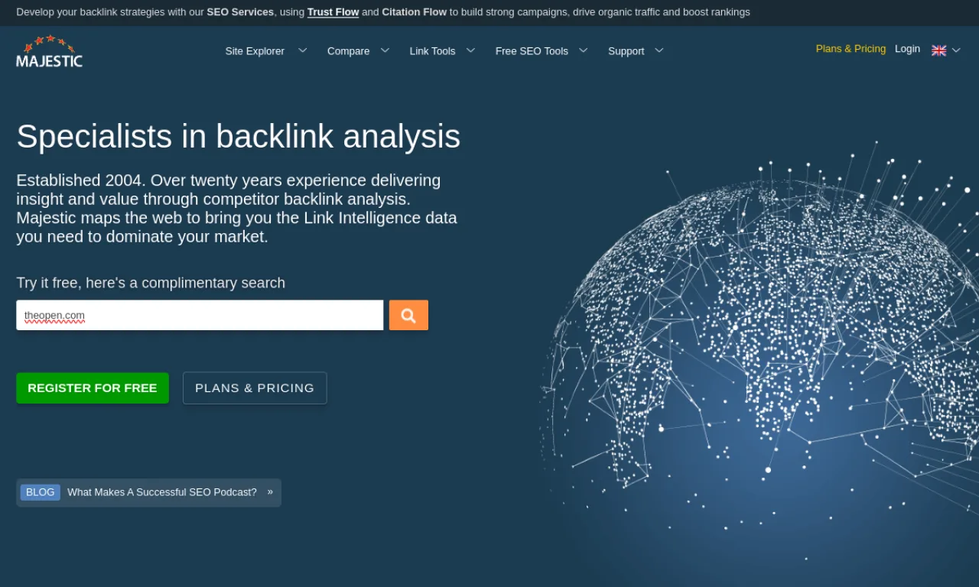Click the double-arrow beside the blog title
979x587 pixels.
click(x=270, y=492)
